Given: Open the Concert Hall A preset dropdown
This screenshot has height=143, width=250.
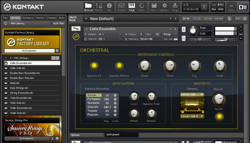Looking at the screenshot, I should (x=192, y=116).
